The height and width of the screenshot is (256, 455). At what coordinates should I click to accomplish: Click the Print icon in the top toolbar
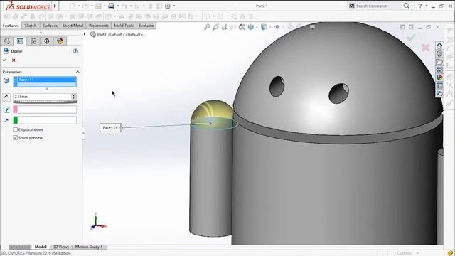111,6
